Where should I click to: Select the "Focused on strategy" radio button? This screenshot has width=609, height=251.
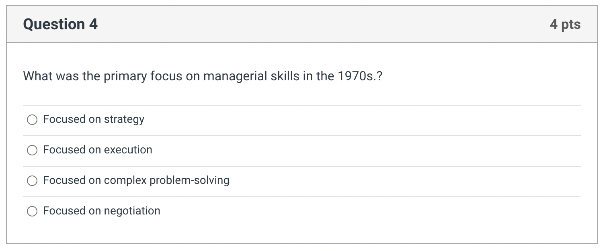click(32, 119)
